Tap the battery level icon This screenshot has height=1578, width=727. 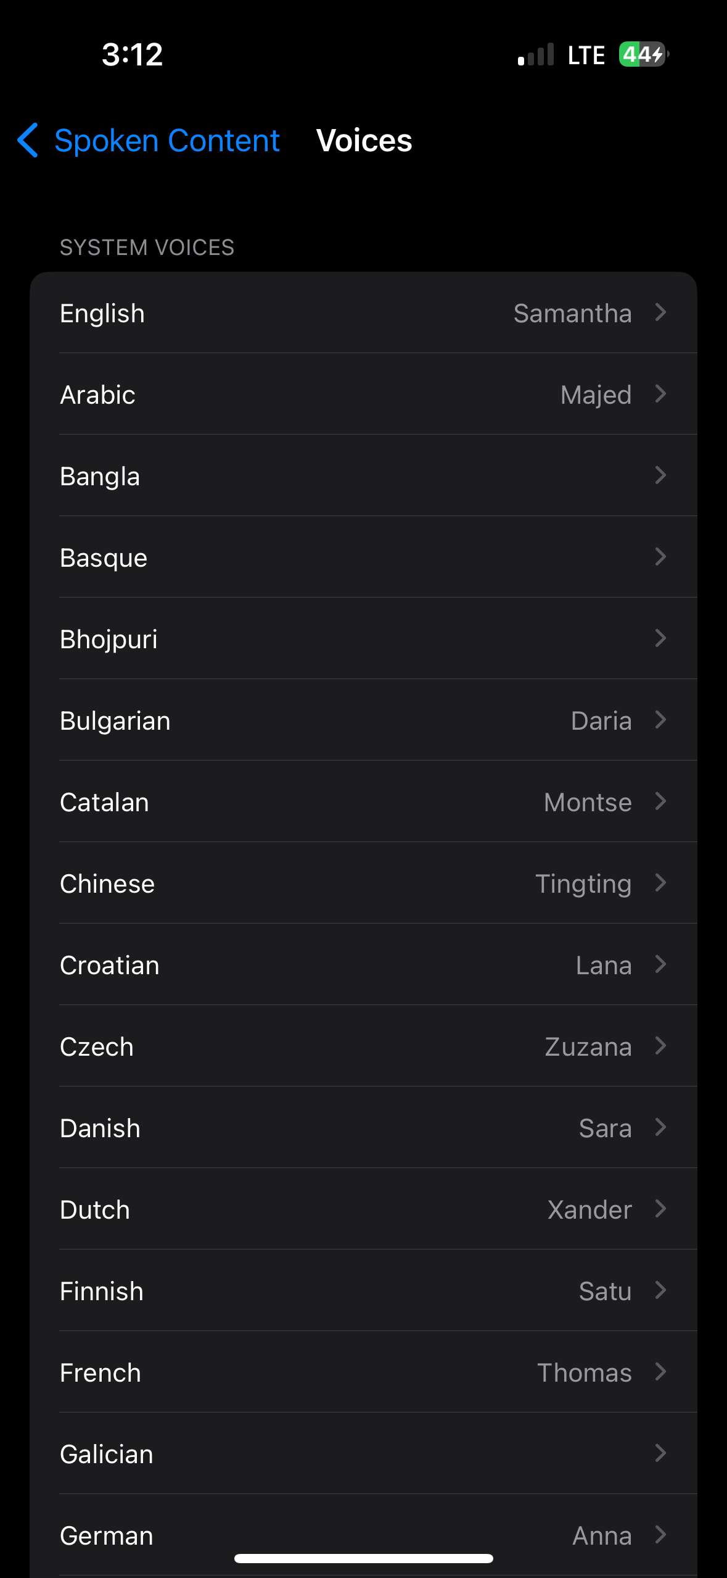[643, 54]
